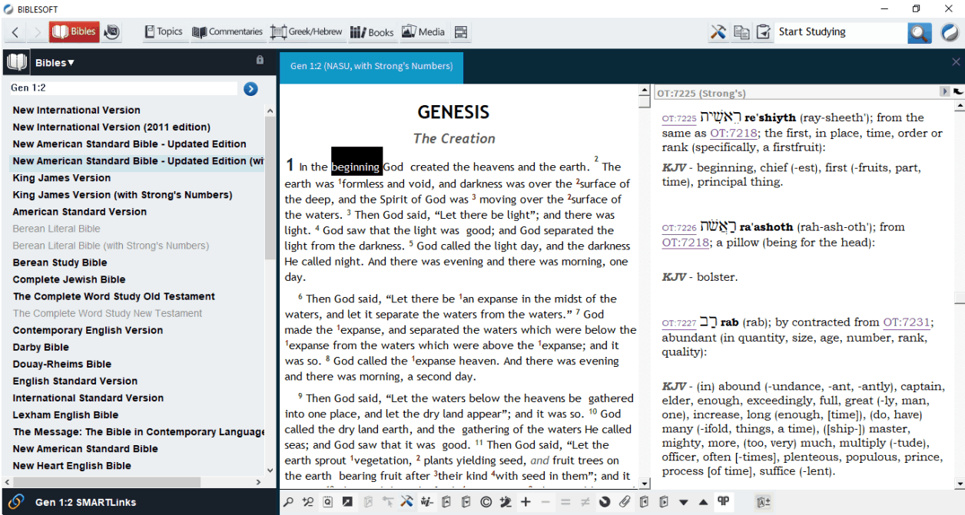Click the Gen 1:2 reference input field
Screen dimensions: 965x515
point(123,88)
